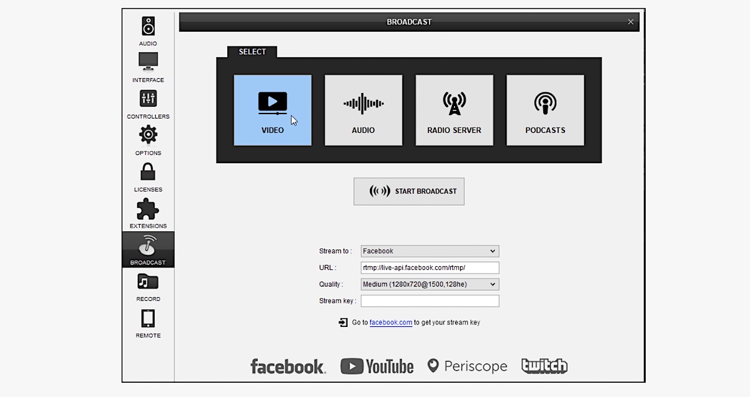
Task: Follow the facebook.com stream key link
Action: coord(391,323)
